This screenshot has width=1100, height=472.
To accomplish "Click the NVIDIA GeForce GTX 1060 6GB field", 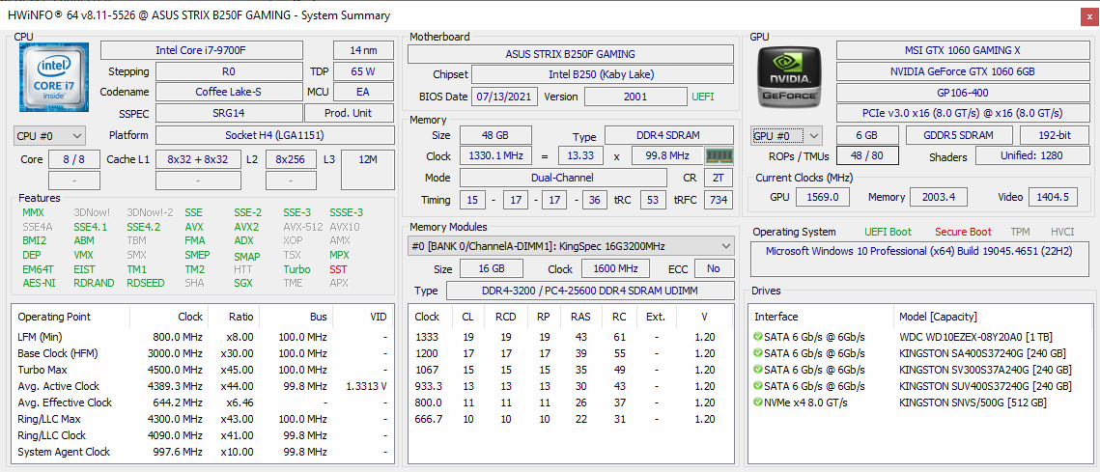I will [963, 71].
